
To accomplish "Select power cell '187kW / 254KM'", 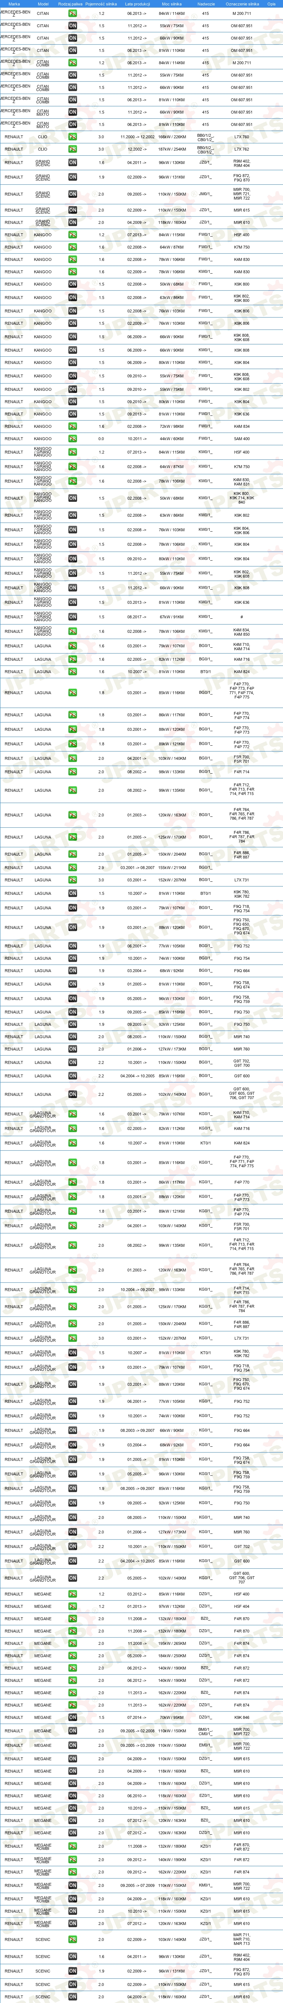I will 172,149.
